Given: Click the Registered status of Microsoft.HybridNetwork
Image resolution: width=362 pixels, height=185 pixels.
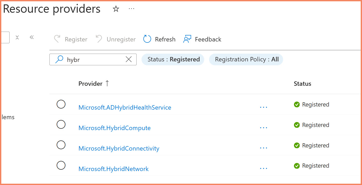Looking at the screenshot, I should click(312, 166).
